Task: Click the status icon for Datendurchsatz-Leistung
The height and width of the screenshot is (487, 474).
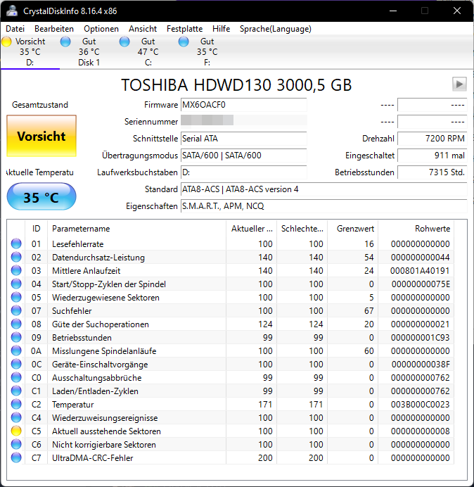Action: (x=16, y=257)
